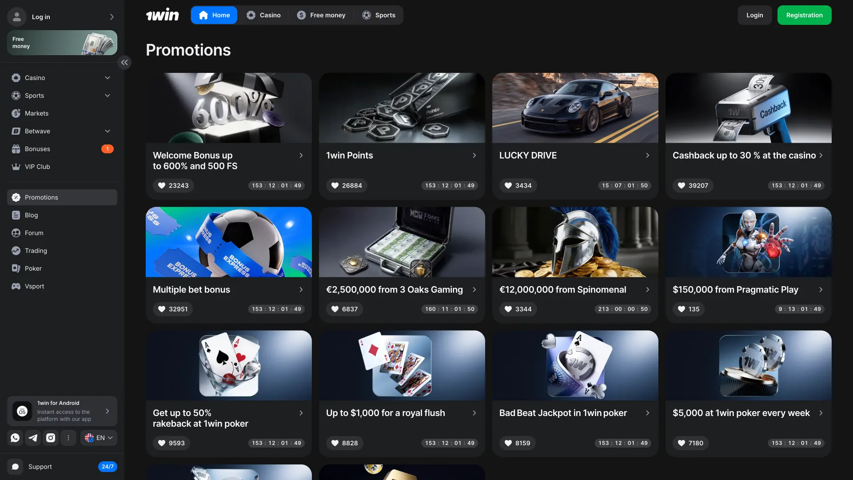853x480 pixels.
Task: Like the Cashback promotion heart
Action: [682, 185]
